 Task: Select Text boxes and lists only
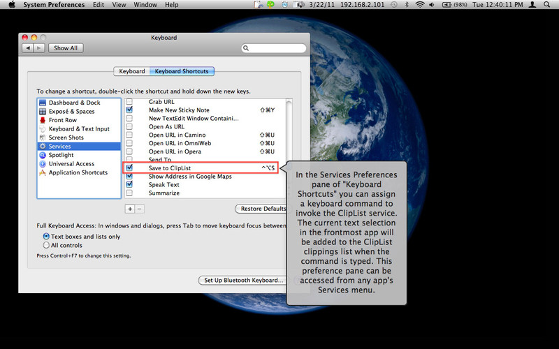(46, 236)
